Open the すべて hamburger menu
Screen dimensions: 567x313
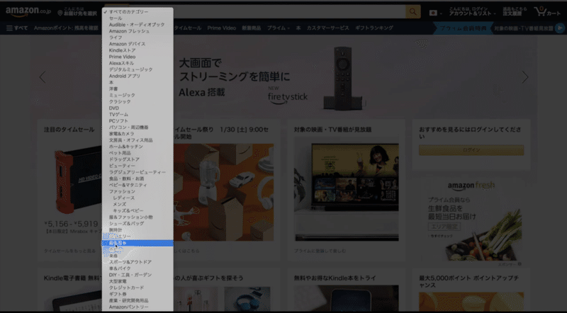17,28
